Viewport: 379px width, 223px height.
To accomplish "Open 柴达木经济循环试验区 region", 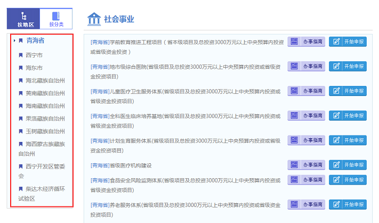I will [42, 194].
